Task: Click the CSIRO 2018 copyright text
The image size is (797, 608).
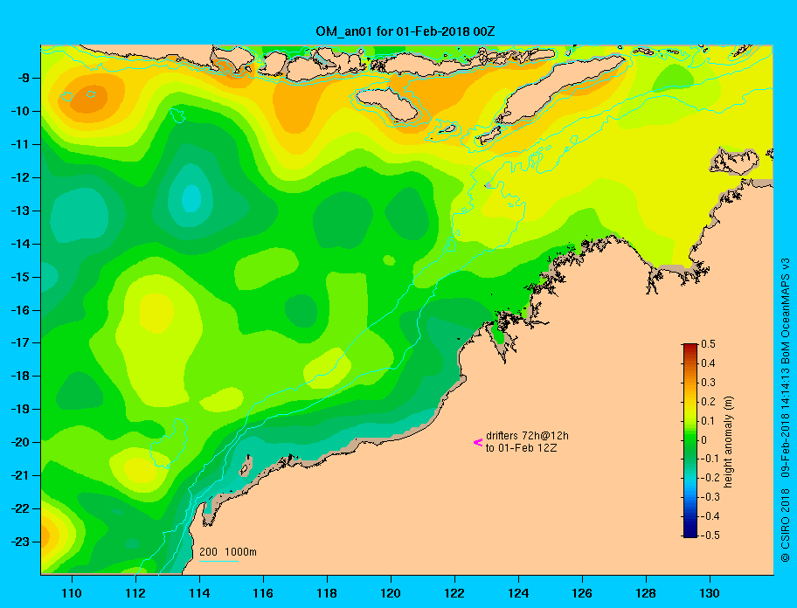Action: click(786, 525)
